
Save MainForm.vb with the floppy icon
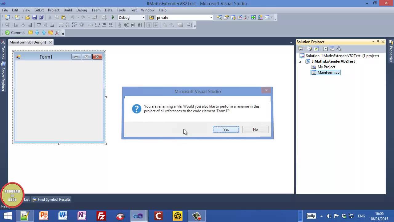[34, 17]
